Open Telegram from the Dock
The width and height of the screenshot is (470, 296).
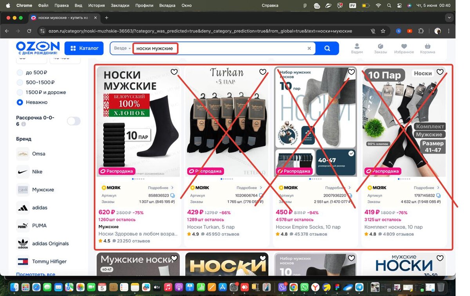pos(359,287)
